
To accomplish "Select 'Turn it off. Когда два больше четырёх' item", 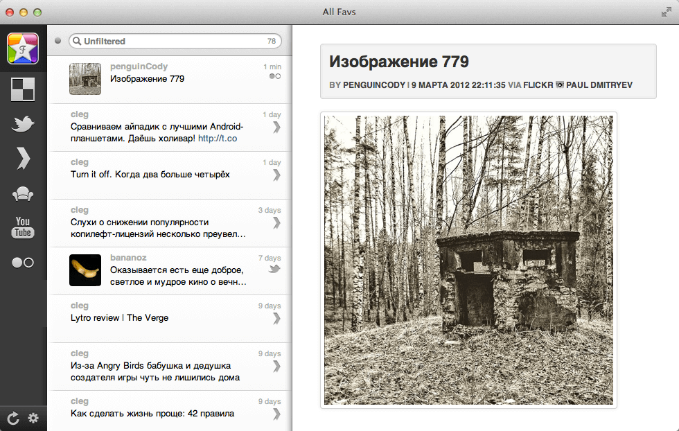I will pos(150,175).
